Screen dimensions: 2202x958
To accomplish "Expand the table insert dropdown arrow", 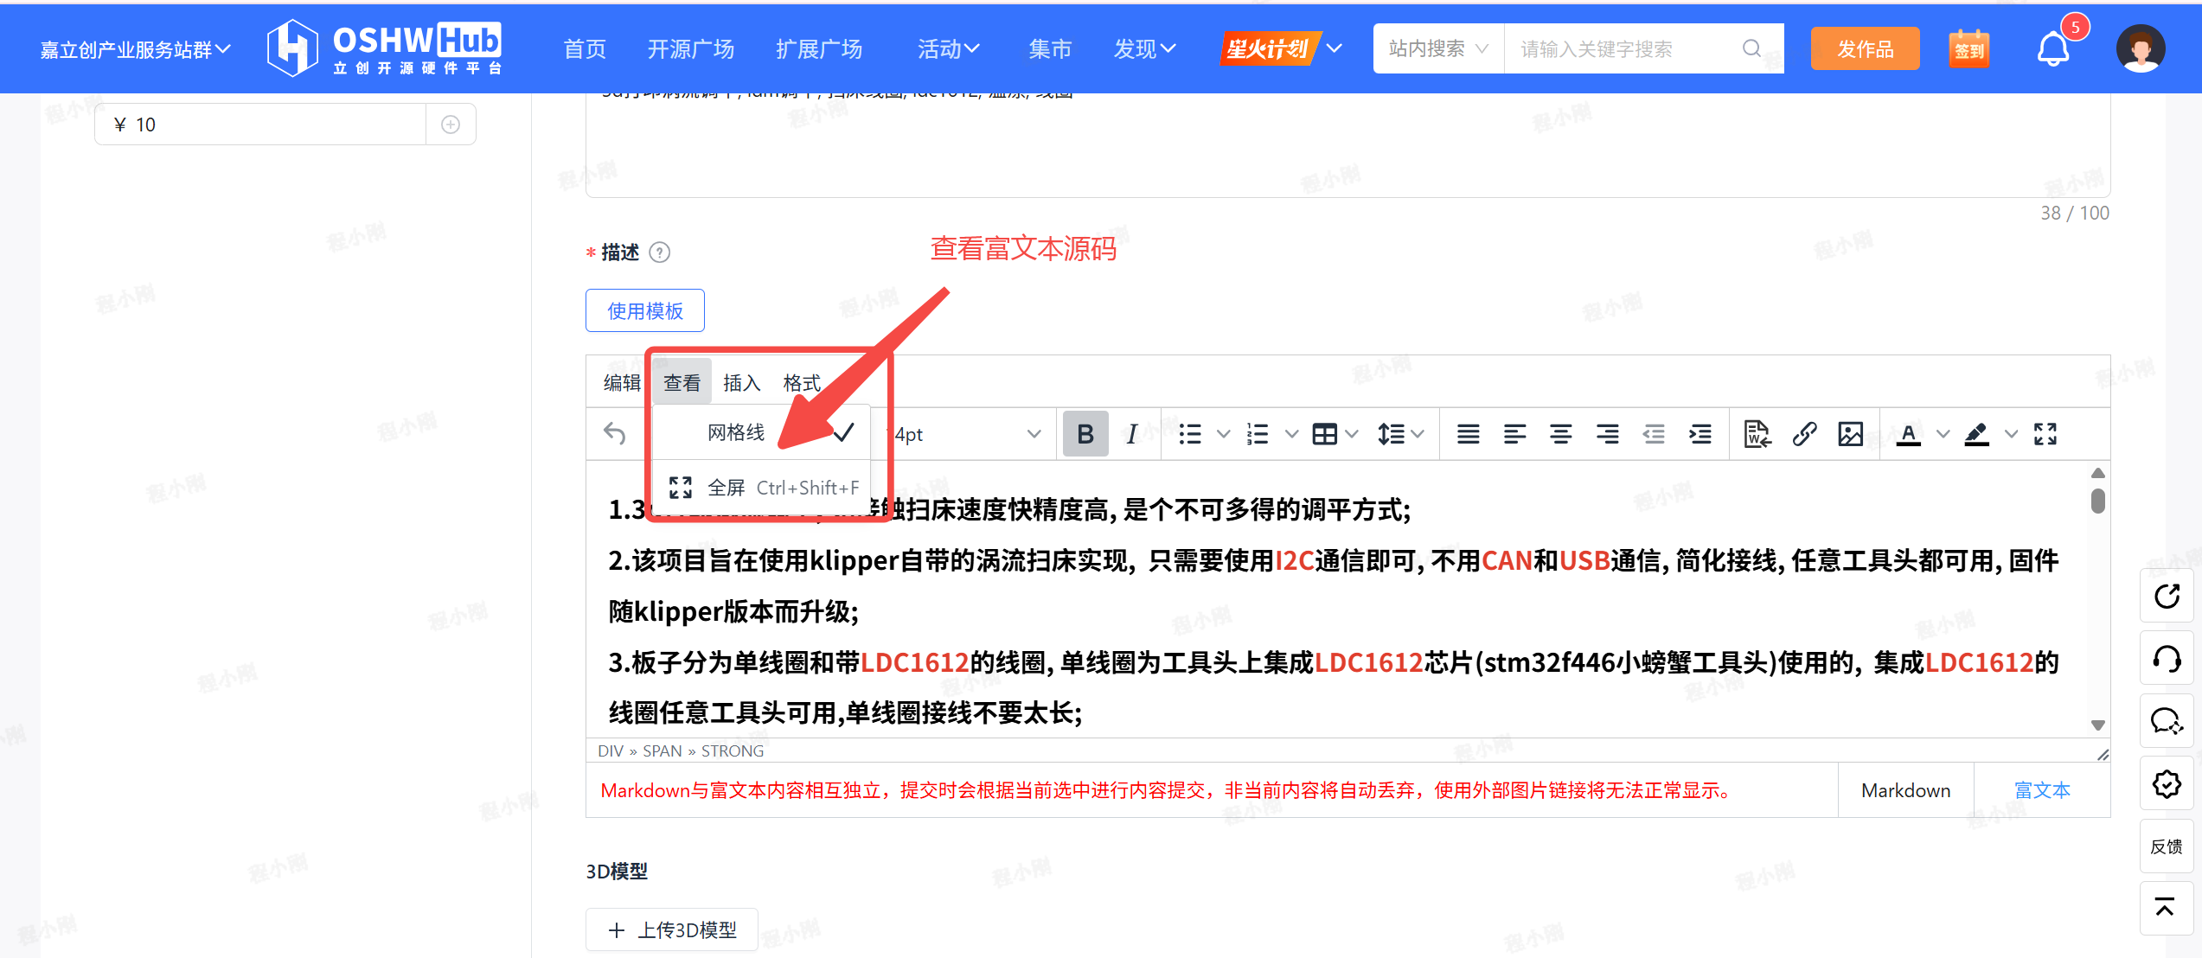I will point(1352,434).
